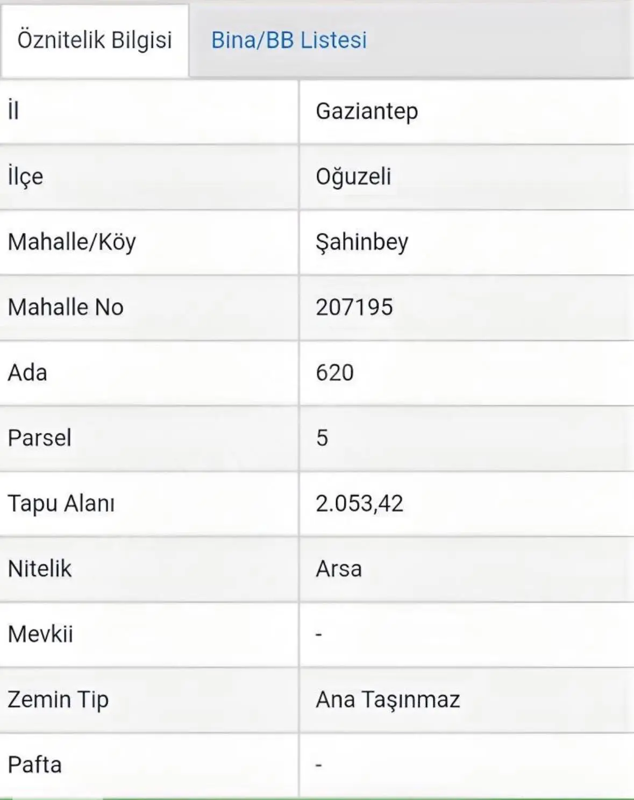Click the Şahinbey neighborhood value
The width and height of the screenshot is (634, 800).
pyautogui.click(x=362, y=242)
